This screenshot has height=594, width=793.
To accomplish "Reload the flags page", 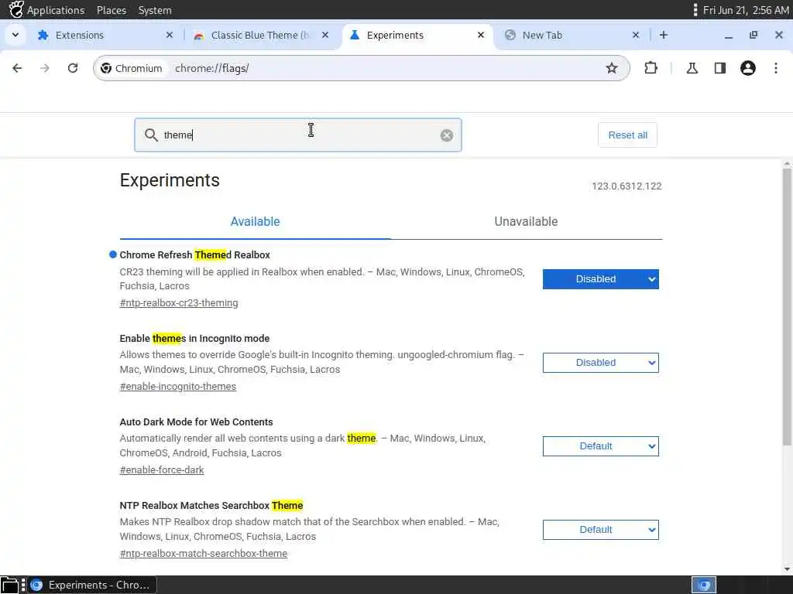I will point(73,68).
